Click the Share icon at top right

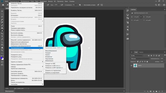point(164,5)
